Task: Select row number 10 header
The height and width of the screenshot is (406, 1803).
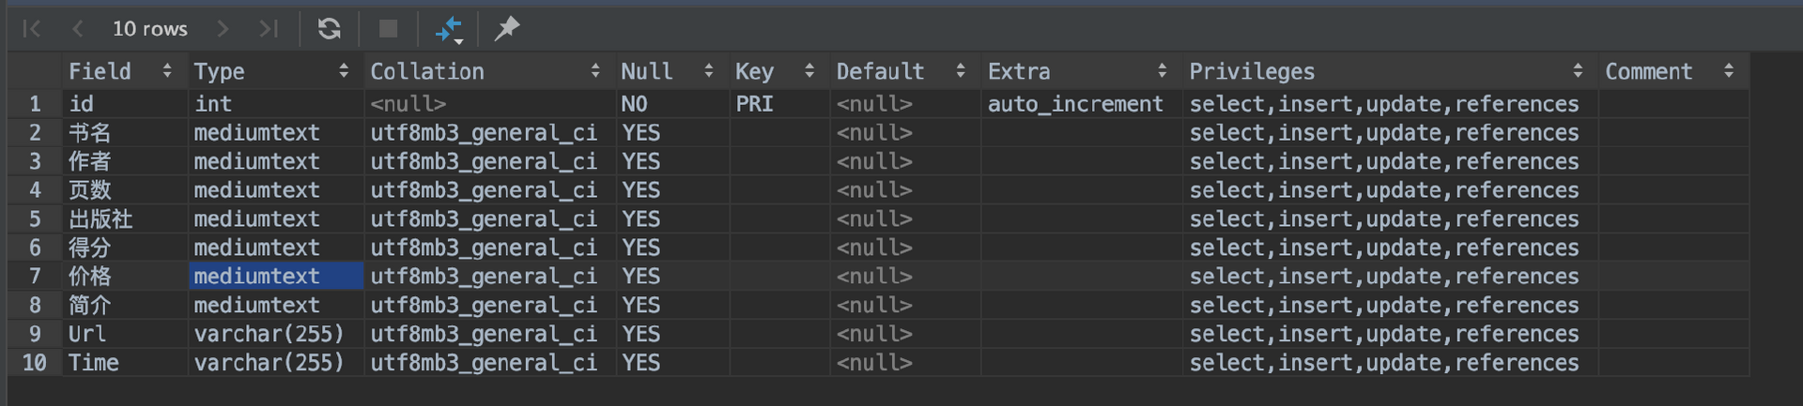Action: pyautogui.click(x=35, y=363)
